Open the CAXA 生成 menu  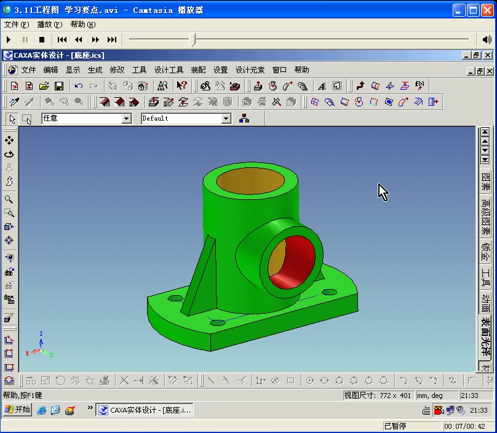[x=95, y=70]
